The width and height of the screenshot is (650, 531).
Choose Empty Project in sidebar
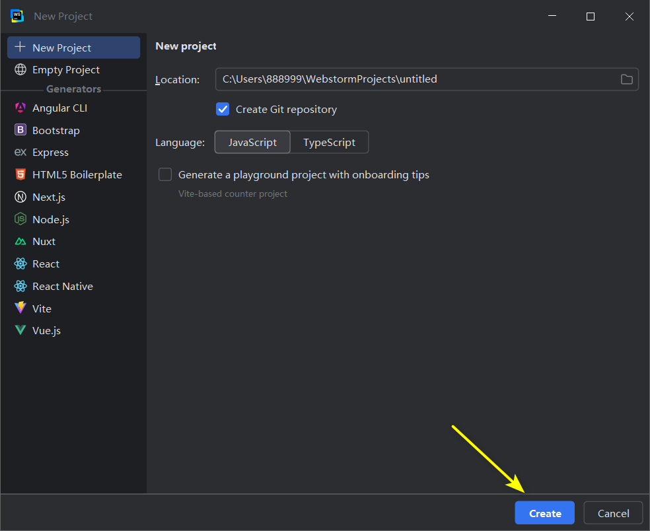tap(74, 69)
